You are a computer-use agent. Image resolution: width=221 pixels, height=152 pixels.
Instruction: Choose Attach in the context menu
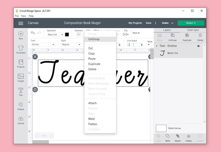(92, 103)
